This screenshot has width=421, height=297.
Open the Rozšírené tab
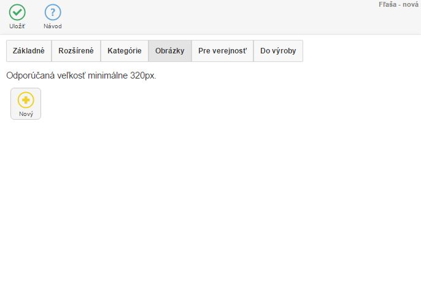pos(76,51)
